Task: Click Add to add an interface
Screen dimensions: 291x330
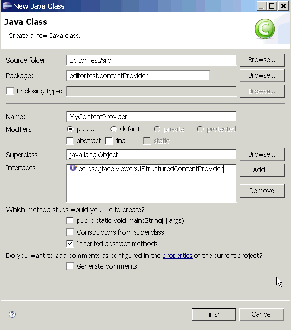Action: tap(262, 170)
